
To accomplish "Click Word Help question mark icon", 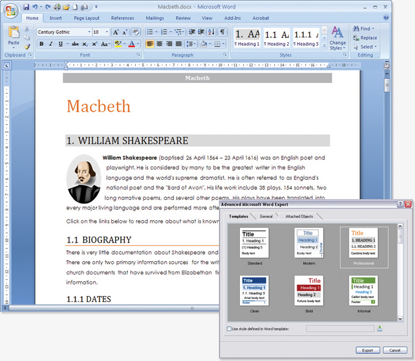I will 386,17.
